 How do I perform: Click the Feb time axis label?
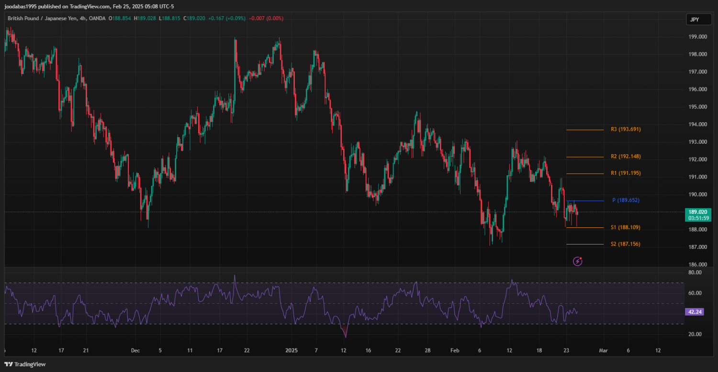(x=455, y=350)
